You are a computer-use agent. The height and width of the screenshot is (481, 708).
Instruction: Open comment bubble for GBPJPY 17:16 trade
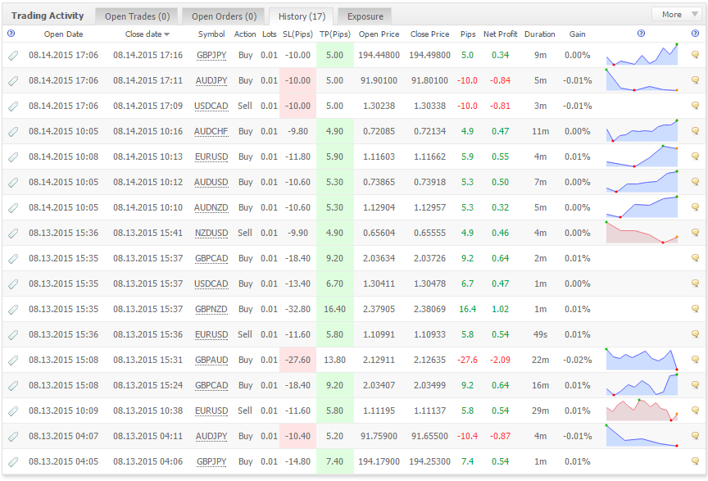pyautogui.click(x=695, y=55)
